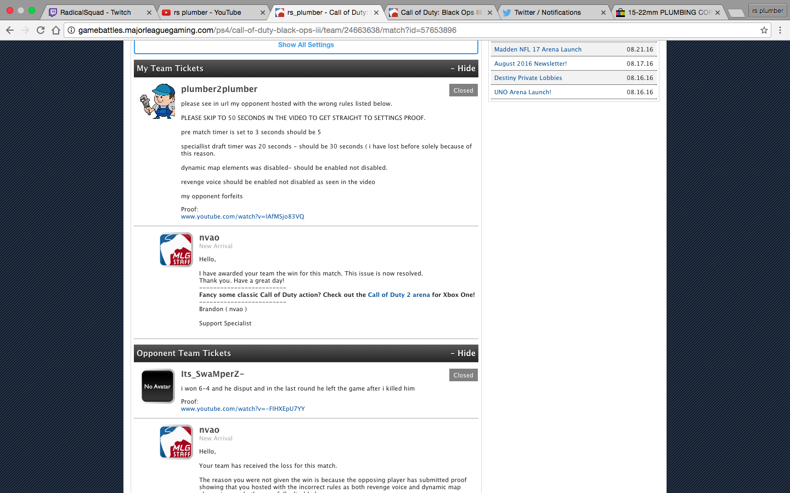Image resolution: width=790 pixels, height=493 pixels.
Task: Close the rs_plumber - Call of Duty tab
Action: tap(376, 13)
